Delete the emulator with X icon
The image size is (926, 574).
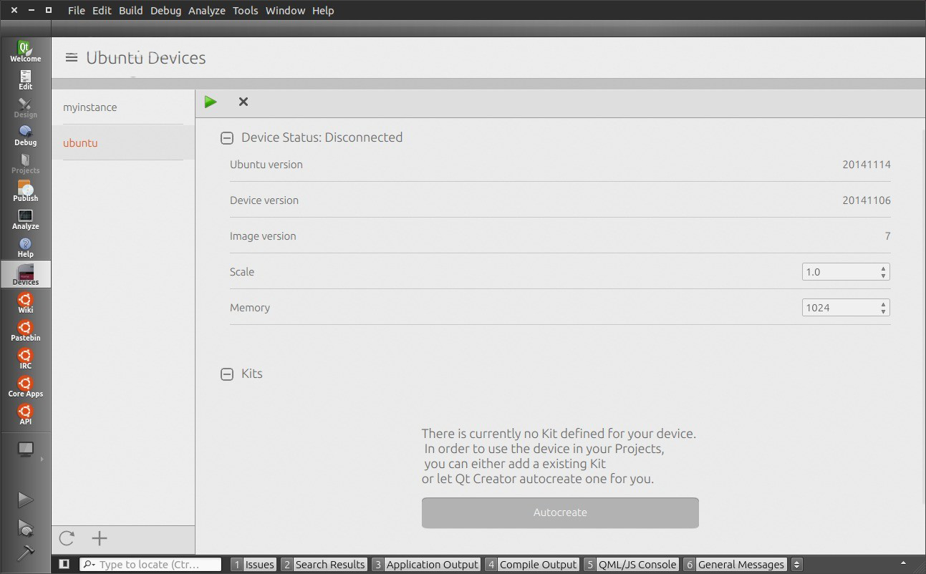click(243, 102)
